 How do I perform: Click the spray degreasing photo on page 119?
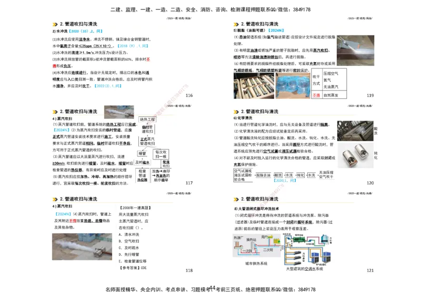click(355, 50)
